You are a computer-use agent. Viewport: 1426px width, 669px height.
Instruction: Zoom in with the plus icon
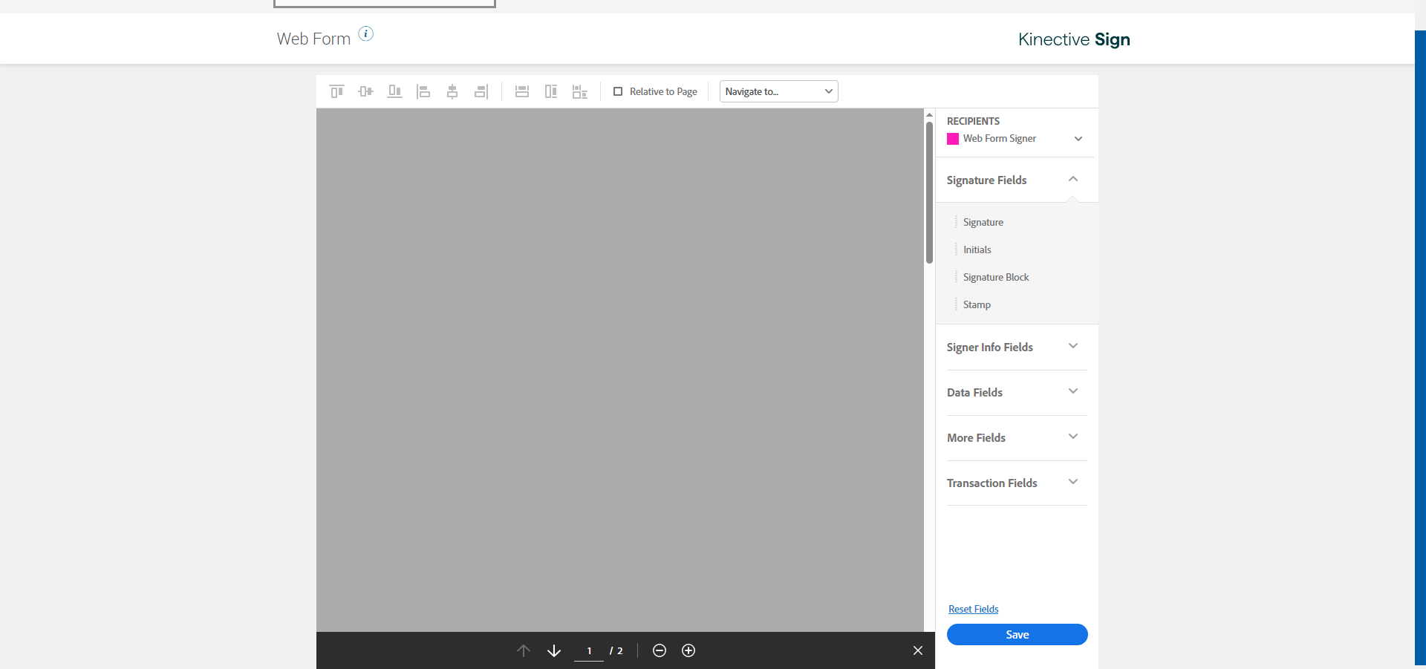[688, 650]
